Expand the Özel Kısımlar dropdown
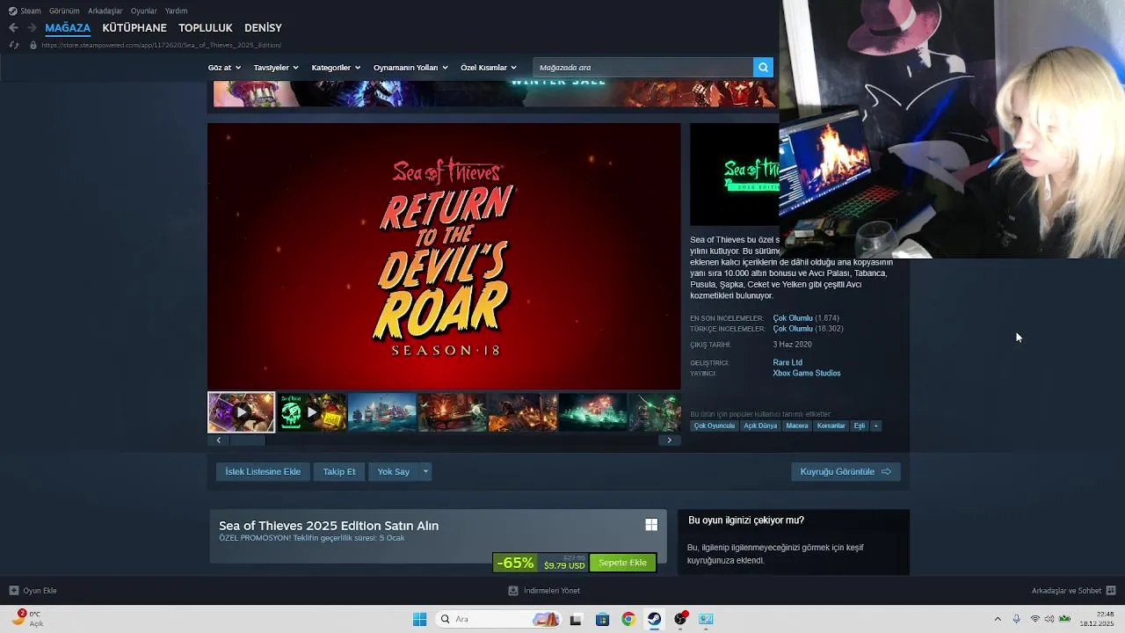The width and height of the screenshot is (1125, 633). (489, 68)
